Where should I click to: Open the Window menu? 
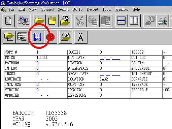pos(122,9)
